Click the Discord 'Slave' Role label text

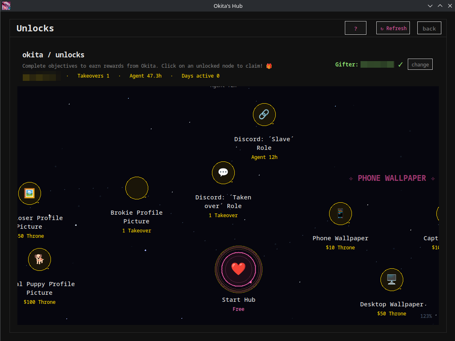coord(264,143)
